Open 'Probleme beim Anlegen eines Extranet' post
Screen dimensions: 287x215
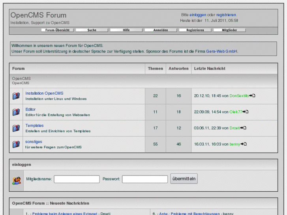65,213
